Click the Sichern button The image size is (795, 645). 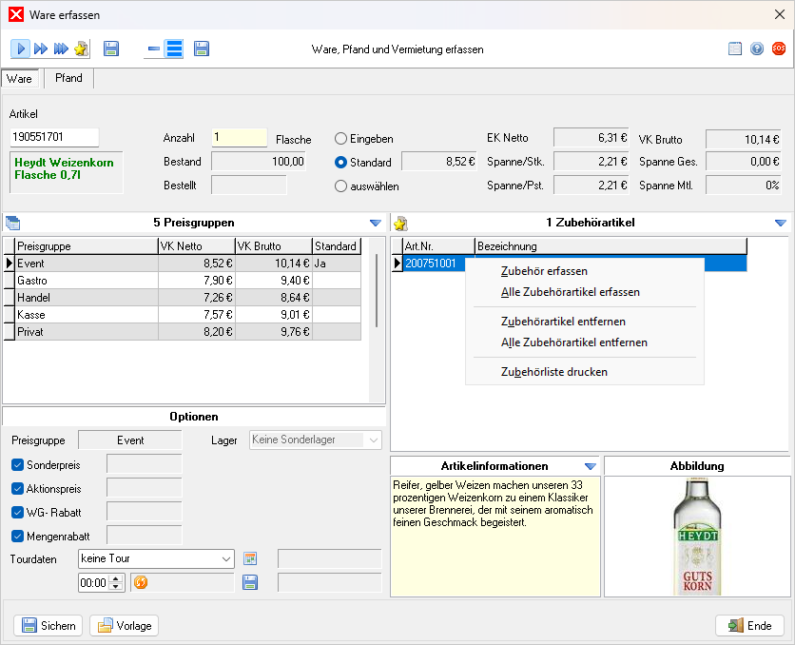pos(48,625)
